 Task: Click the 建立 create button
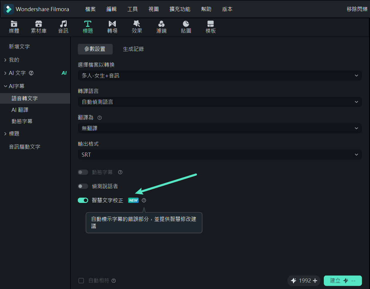(343, 281)
